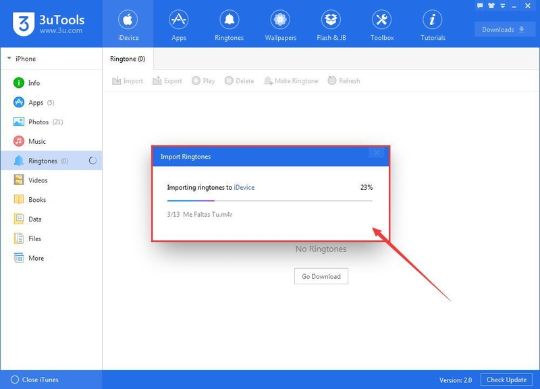Select Ringtones (0) in the sidebar
The image size is (540, 389).
click(x=51, y=161)
